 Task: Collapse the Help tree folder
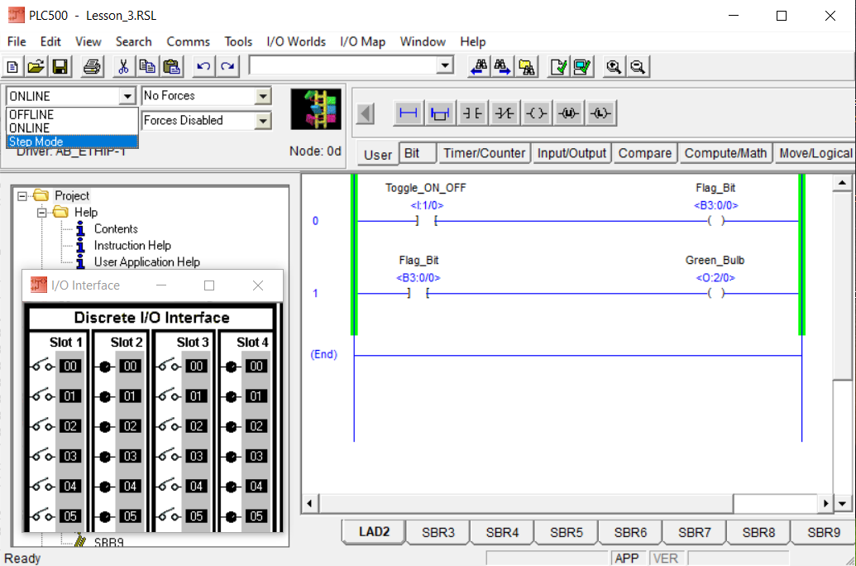coord(41,212)
